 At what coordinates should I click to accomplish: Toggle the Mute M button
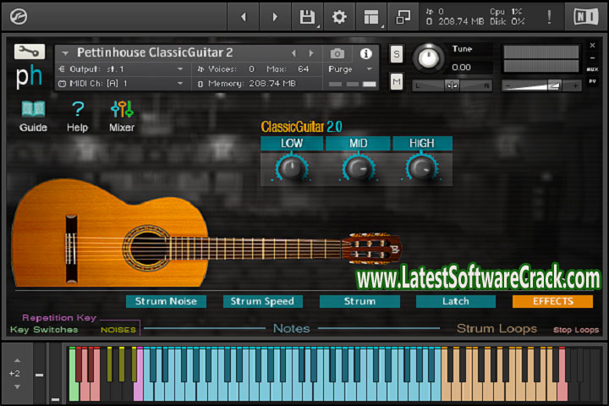pos(397,81)
